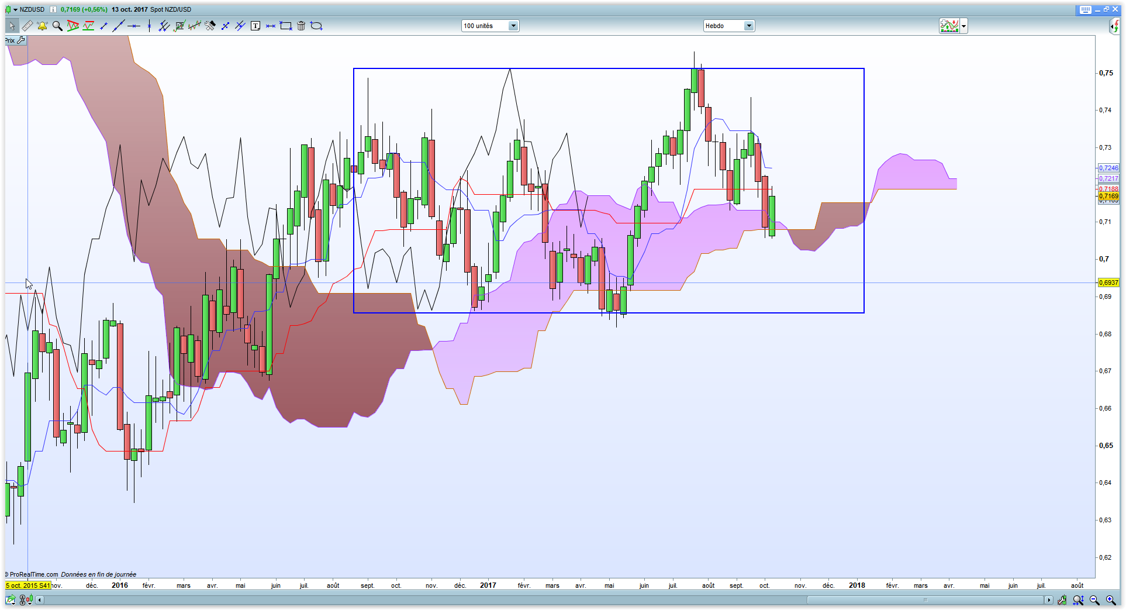Select the red triangle pattern drawing tool
Screen dimensions: 1126x610
coord(73,26)
